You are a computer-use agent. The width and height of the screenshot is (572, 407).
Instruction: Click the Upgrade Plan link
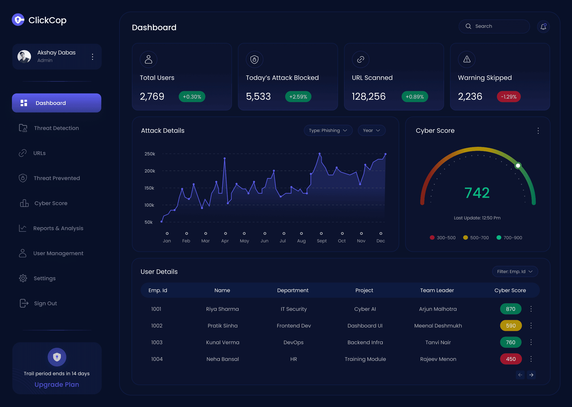pyautogui.click(x=57, y=384)
